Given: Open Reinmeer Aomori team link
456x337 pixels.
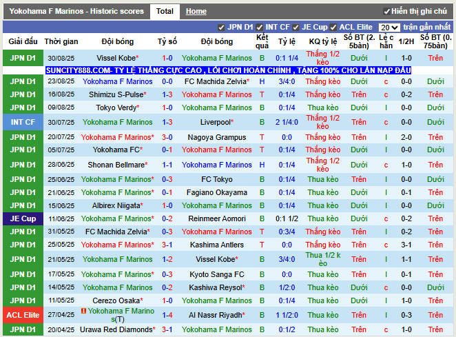Looking at the screenshot, I should point(217,219).
